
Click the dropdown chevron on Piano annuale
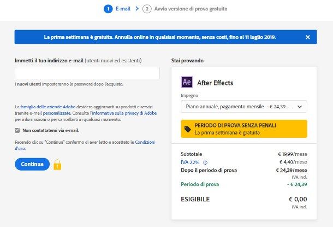click(x=300, y=107)
